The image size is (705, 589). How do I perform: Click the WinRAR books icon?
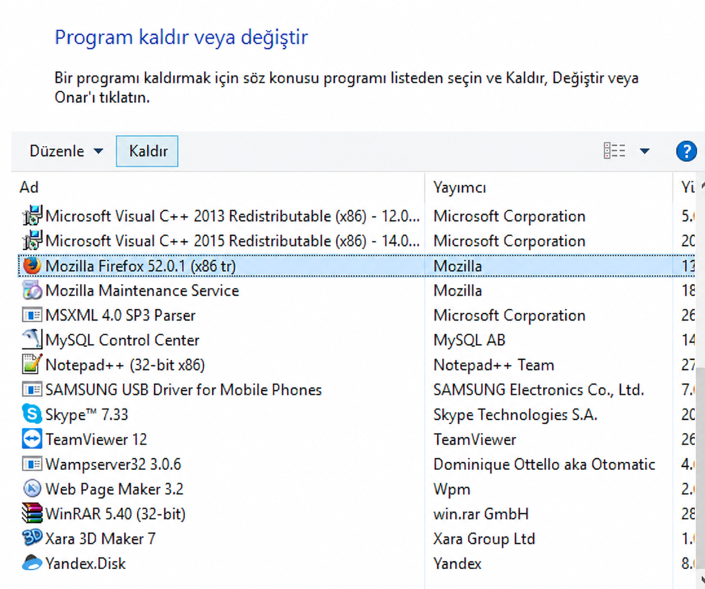pyautogui.click(x=32, y=513)
